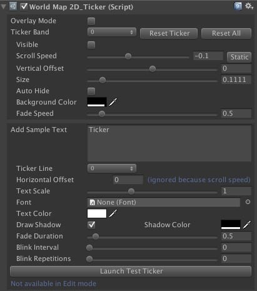Screen dimensions: 257x291
Task: Click the Blink Interval value field
Action: [x=236, y=247]
